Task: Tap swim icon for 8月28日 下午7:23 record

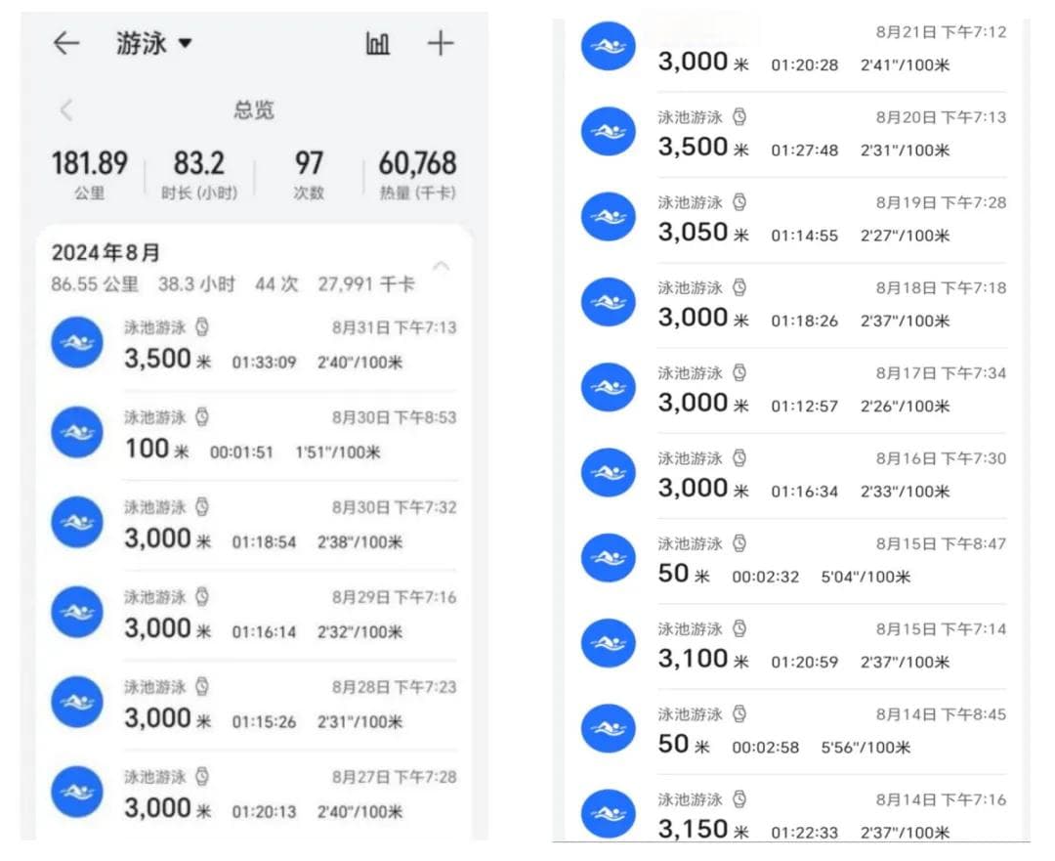Action: [x=77, y=702]
